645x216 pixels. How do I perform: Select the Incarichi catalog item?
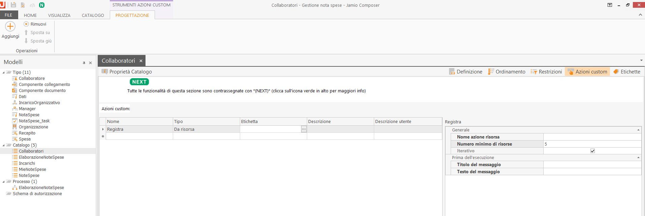(27, 163)
